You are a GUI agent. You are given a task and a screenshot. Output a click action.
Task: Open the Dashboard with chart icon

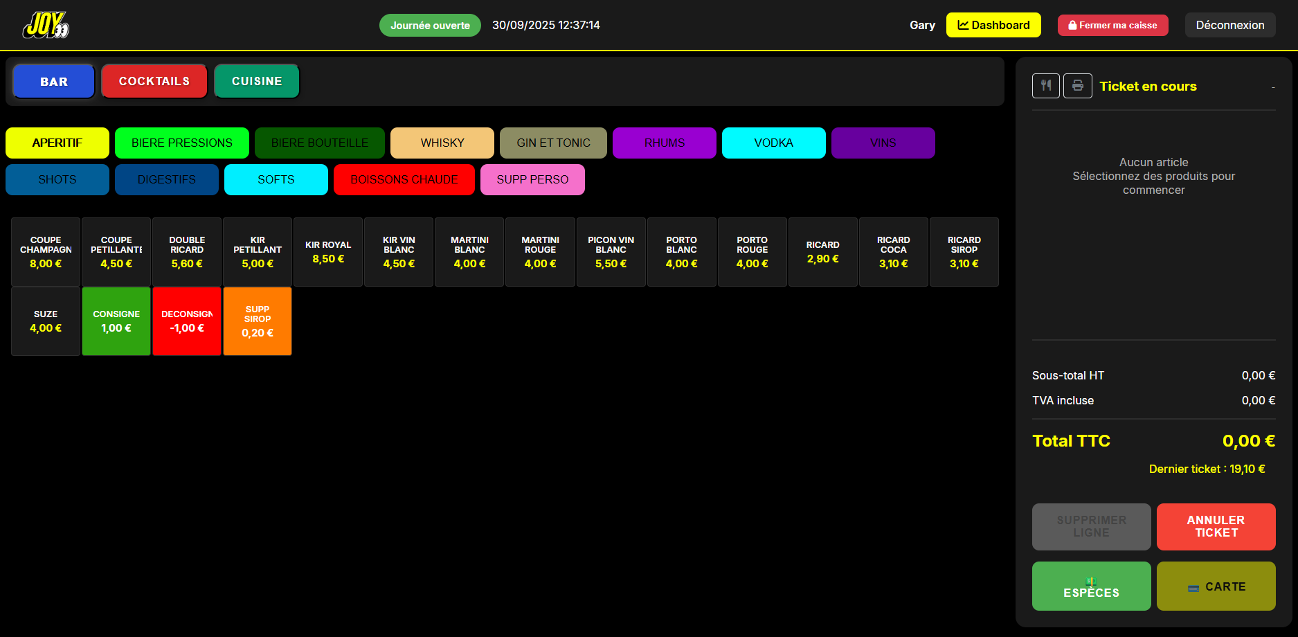pyautogui.click(x=993, y=26)
